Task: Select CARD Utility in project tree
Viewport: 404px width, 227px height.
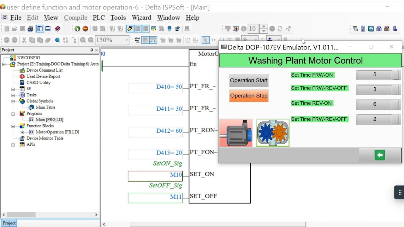Action: pyautogui.click(x=39, y=83)
